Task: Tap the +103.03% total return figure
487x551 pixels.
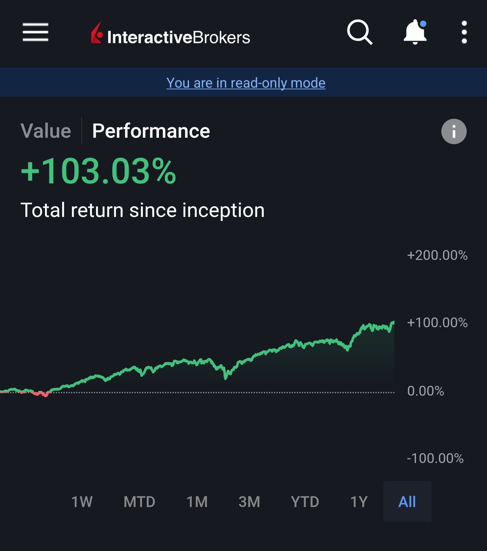Action: [98, 171]
